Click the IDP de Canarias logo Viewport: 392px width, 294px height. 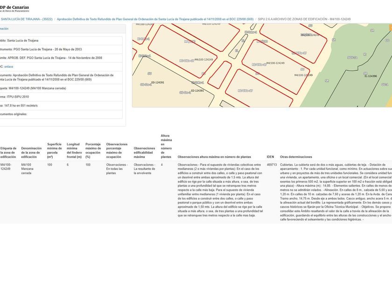[15, 9]
